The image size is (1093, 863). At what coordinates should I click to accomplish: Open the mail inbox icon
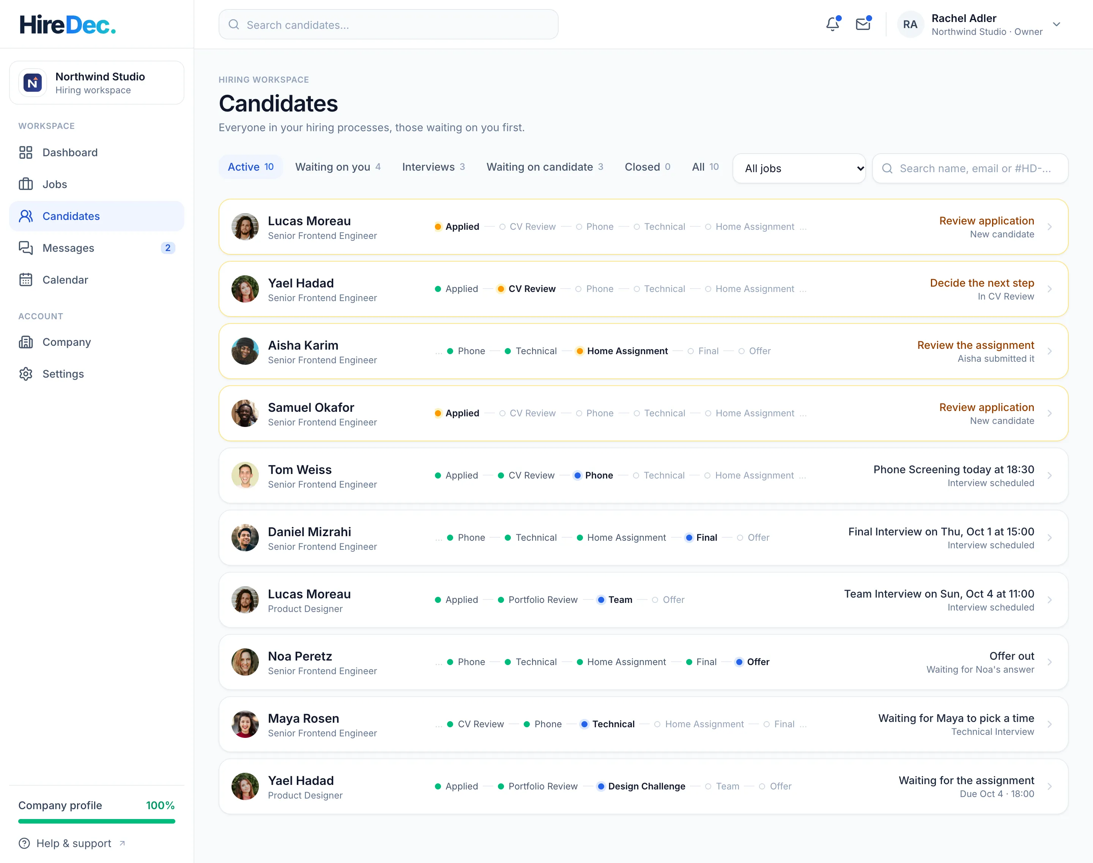[863, 24]
